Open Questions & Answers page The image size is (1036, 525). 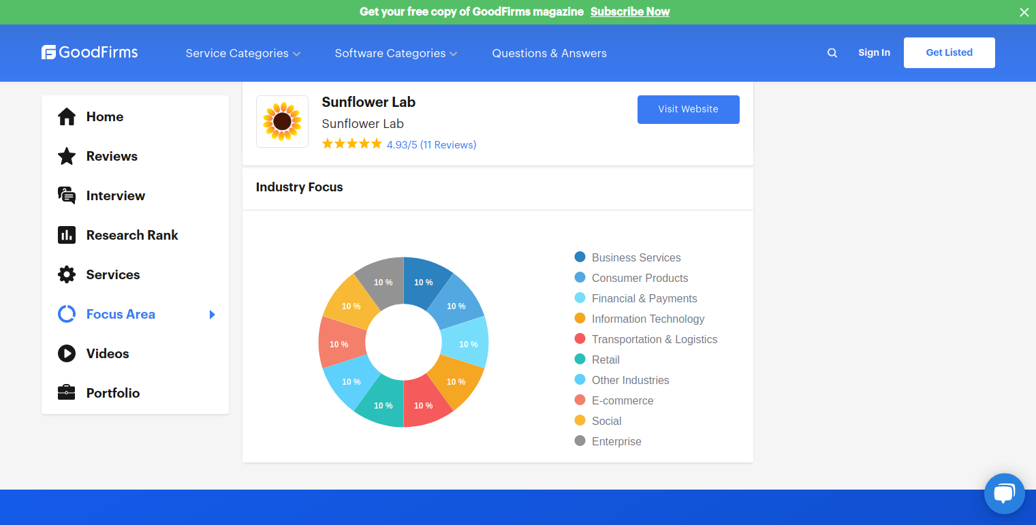549,53
